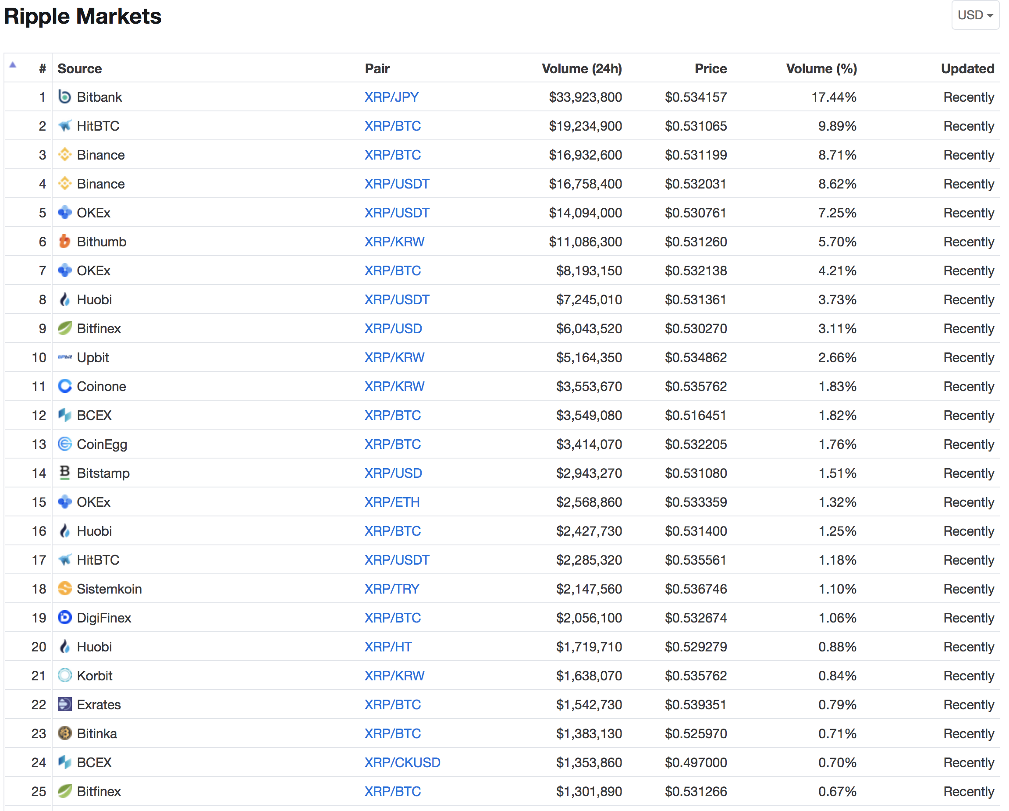Open BCEX XRP/CKUSD pair link
The width and height of the screenshot is (1009, 811).
pyautogui.click(x=402, y=762)
